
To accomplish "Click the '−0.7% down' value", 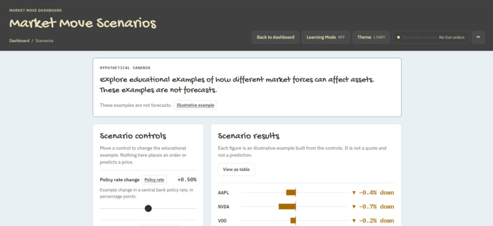I will coord(373,207).
